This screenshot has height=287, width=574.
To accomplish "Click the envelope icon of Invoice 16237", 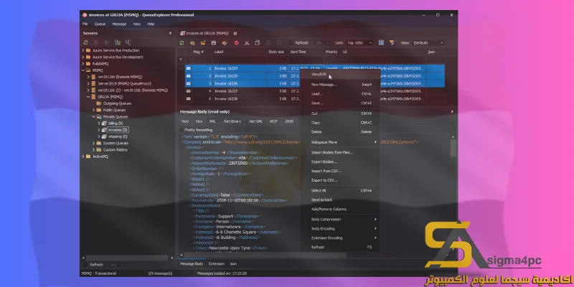I will point(188,91).
